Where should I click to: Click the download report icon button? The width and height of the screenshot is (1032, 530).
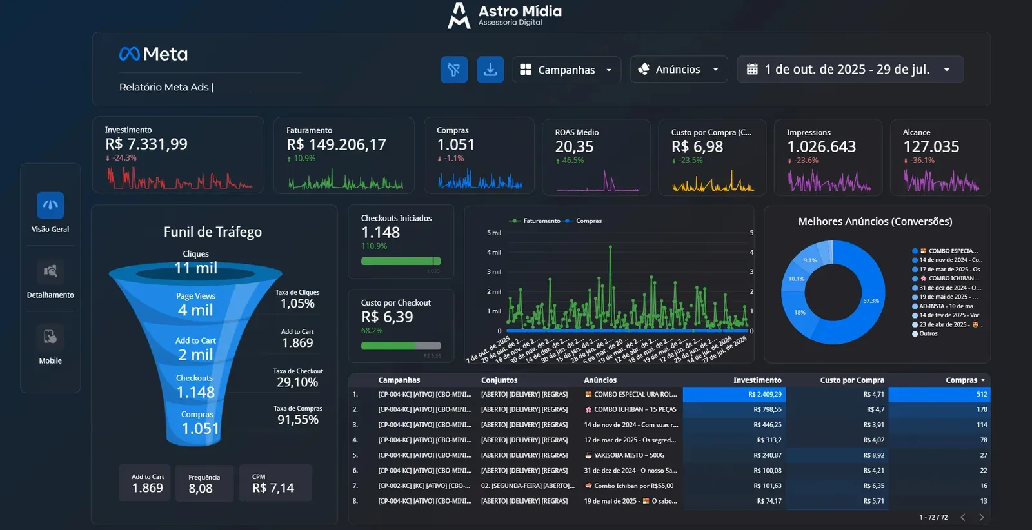[490, 70]
